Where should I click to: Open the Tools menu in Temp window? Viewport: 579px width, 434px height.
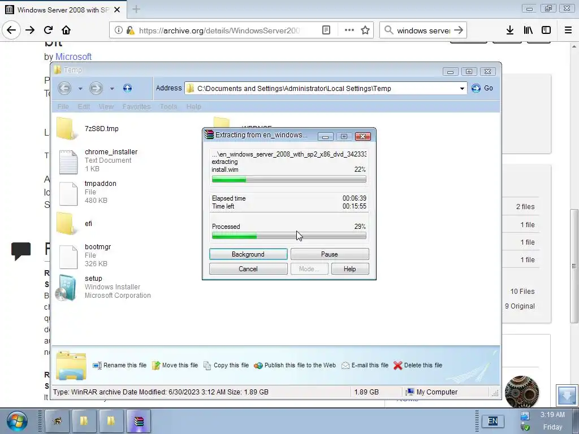(x=168, y=107)
